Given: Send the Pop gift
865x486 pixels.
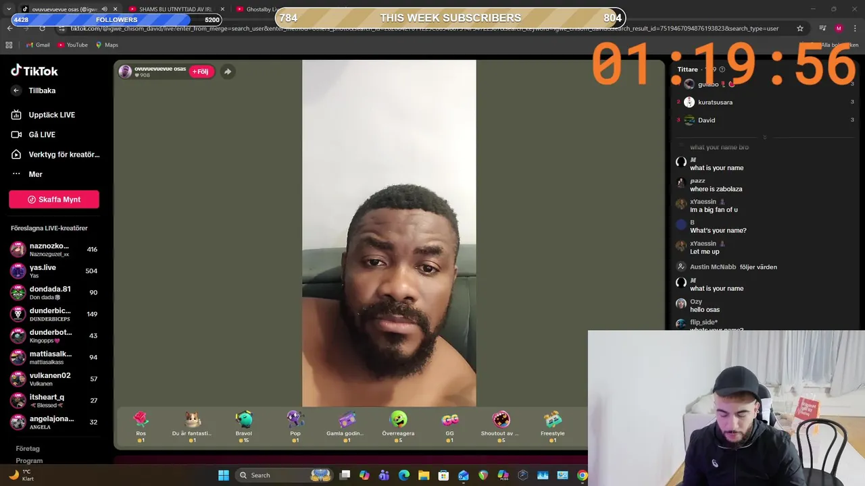Looking at the screenshot, I should (x=295, y=427).
